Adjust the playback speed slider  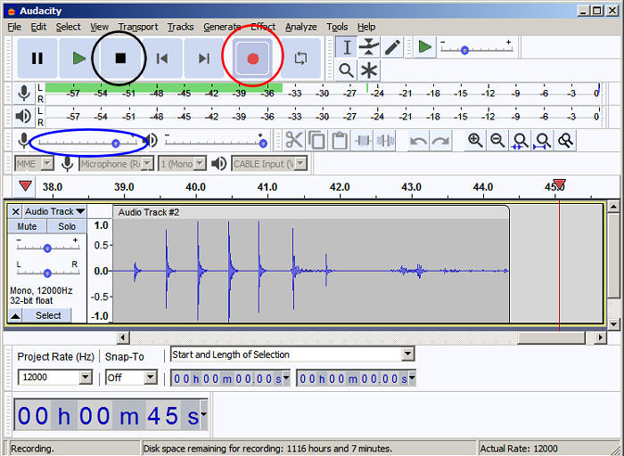coord(476,49)
